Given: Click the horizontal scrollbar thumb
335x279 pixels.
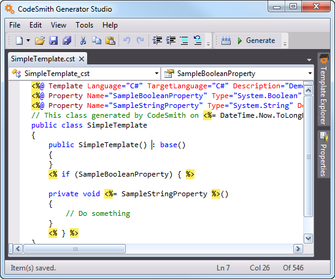Looking at the screenshot, I should [x=75, y=249].
